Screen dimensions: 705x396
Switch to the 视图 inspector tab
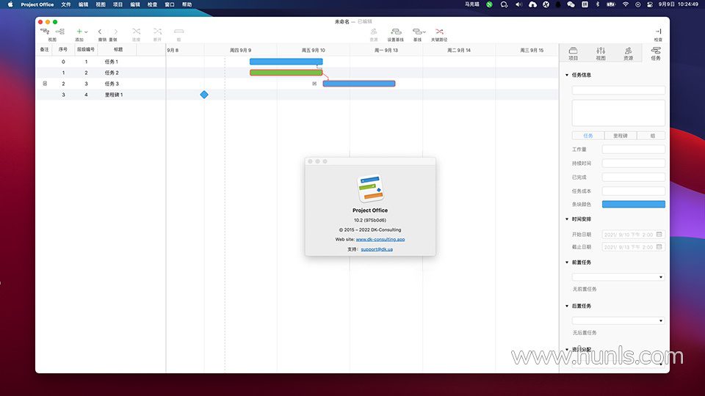tap(601, 54)
